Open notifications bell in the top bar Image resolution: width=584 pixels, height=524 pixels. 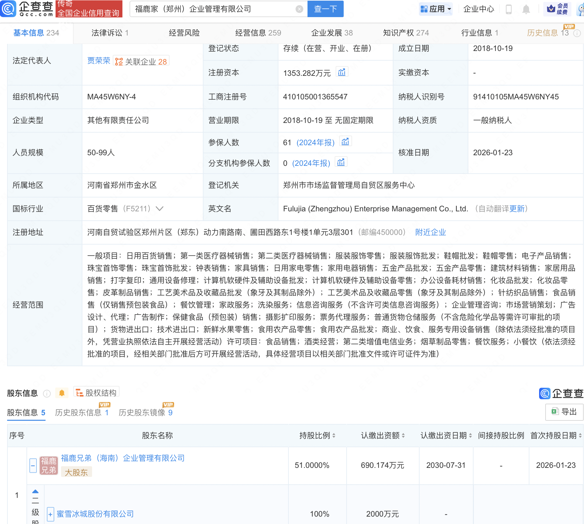(x=526, y=9)
